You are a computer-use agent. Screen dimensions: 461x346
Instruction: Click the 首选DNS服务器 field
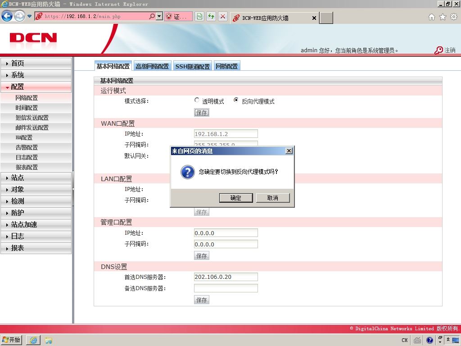pyautogui.click(x=226, y=277)
